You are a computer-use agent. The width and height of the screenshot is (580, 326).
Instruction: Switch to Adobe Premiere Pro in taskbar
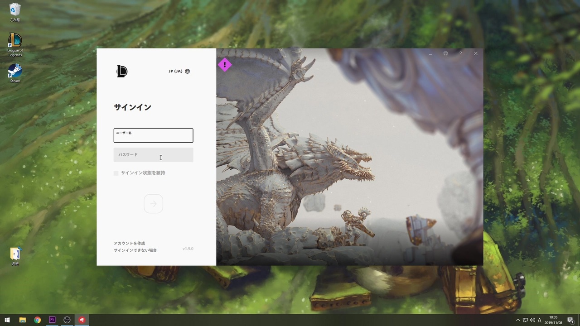tap(52, 320)
